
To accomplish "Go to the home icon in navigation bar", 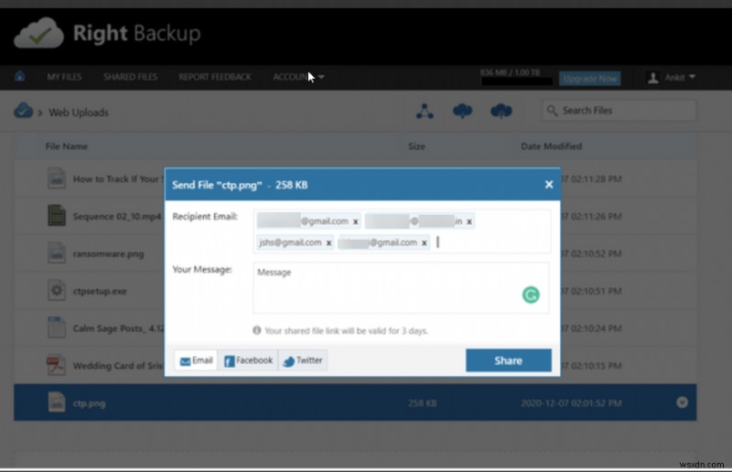I will point(19,76).
